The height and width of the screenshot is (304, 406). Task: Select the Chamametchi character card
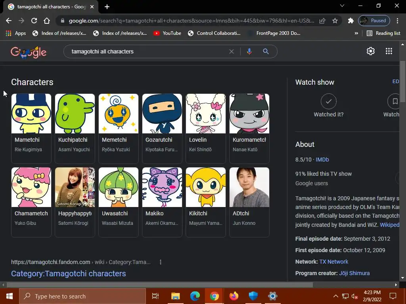point(31,202)
